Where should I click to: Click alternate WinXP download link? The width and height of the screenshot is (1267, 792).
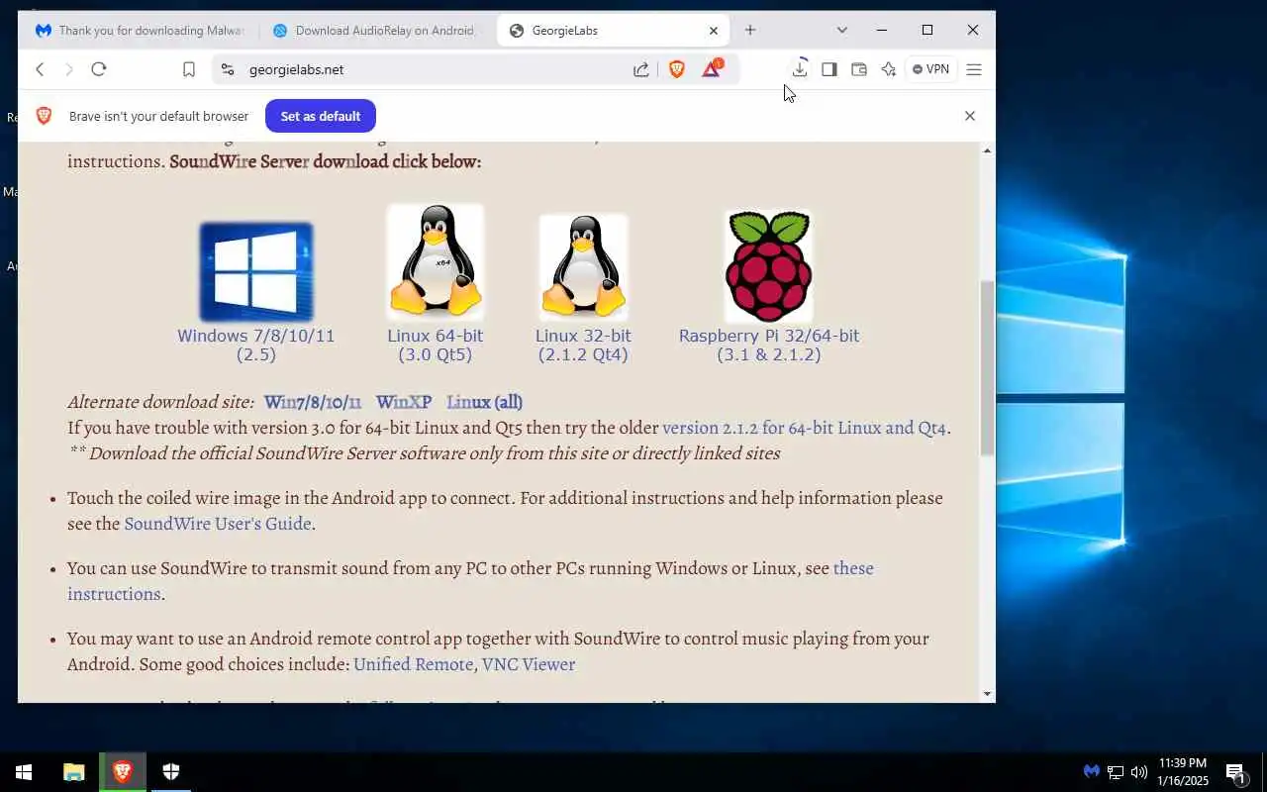(404, 402)
